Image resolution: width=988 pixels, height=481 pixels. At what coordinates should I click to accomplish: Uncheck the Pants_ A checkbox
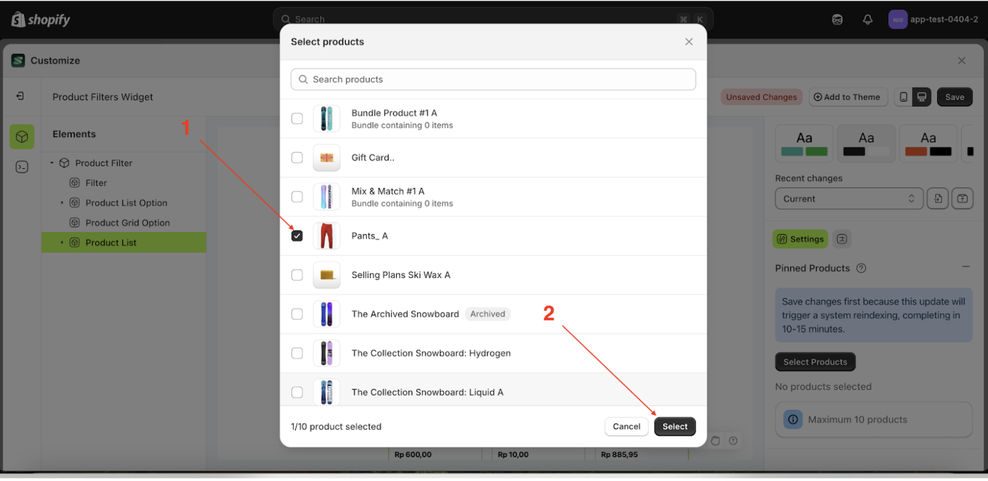[x=297, y=236]
